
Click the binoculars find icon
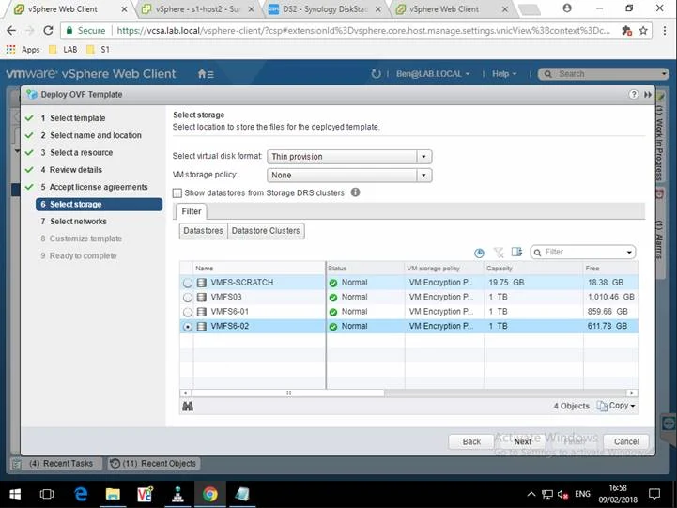pos(188,407)
